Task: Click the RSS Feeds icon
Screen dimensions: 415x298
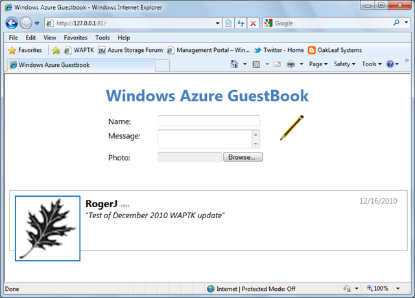Action: (x=256, y=64)
